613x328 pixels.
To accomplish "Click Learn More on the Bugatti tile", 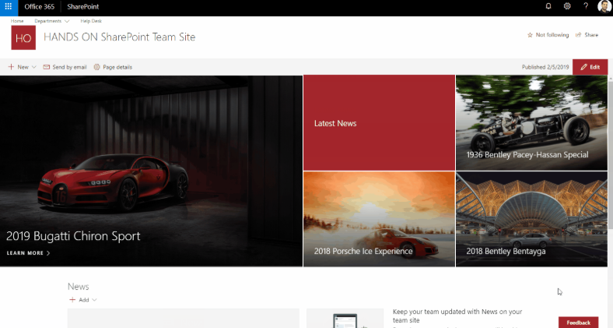I will [28, 253].
